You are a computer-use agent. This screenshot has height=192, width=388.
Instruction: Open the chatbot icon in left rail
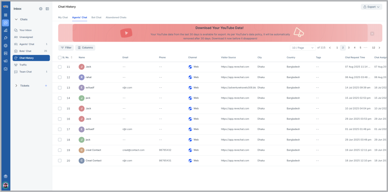click(x=5, y=69)
